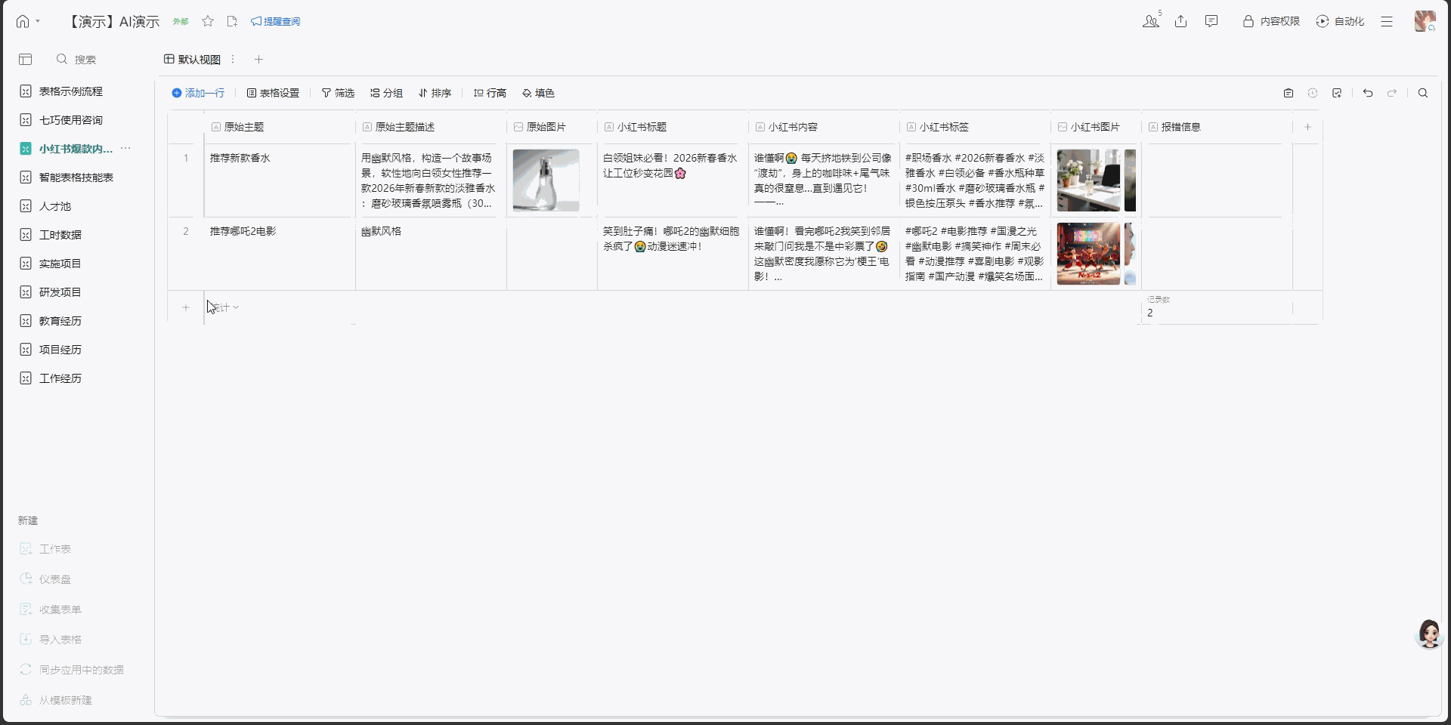Open the search icon in toolbar
Image resolution: width=1451 pixels, height=725 pixels.
coord(1422,93)
